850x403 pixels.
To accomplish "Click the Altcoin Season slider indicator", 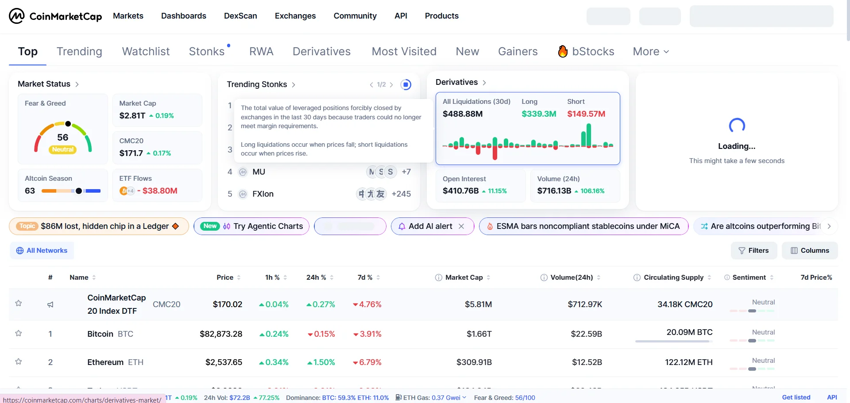I will click(79, 191).
